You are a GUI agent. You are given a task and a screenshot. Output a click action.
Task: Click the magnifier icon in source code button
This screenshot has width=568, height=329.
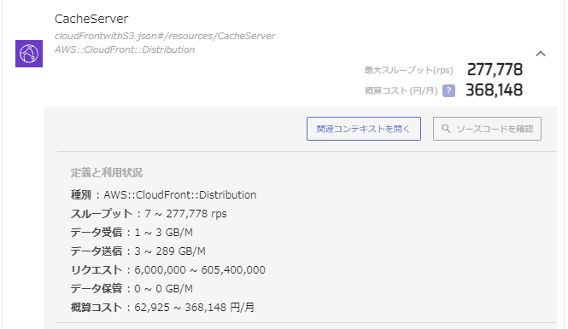tap(446, 129)
